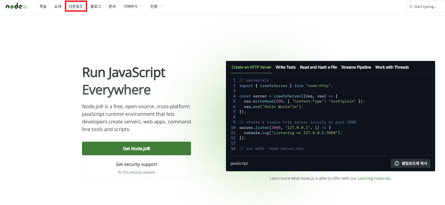Switch to Work with Threads tab
Screen dimensions: 445x205
click(x=392, y=67)
